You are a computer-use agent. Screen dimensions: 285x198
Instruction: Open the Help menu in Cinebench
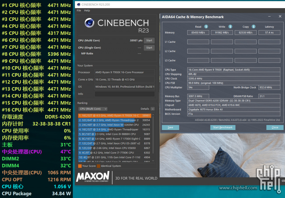[87, 10]
